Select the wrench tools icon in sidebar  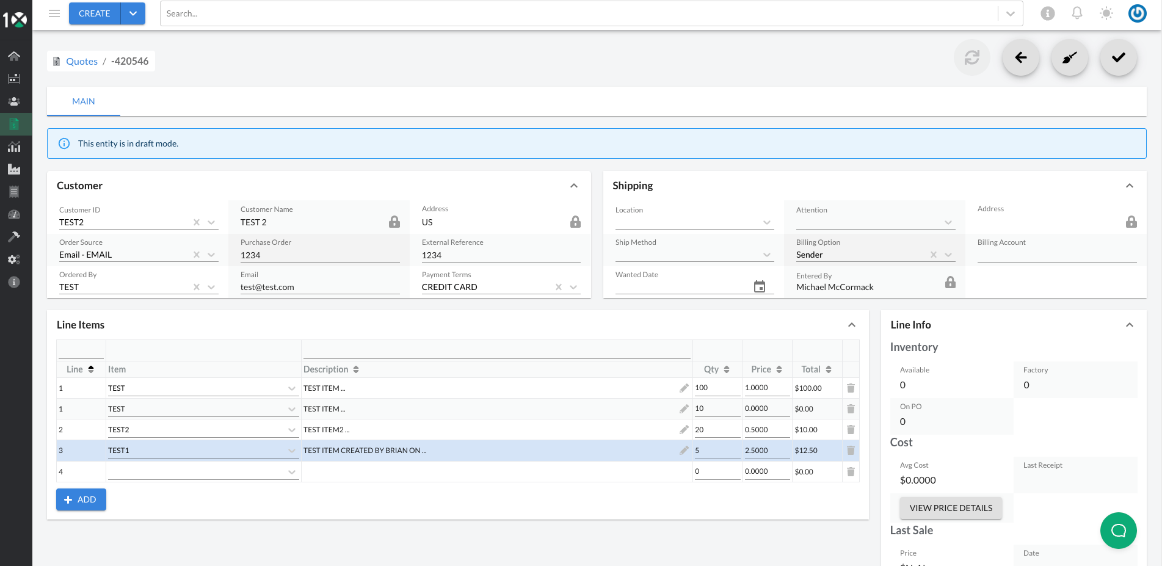(x=14, y=236)
